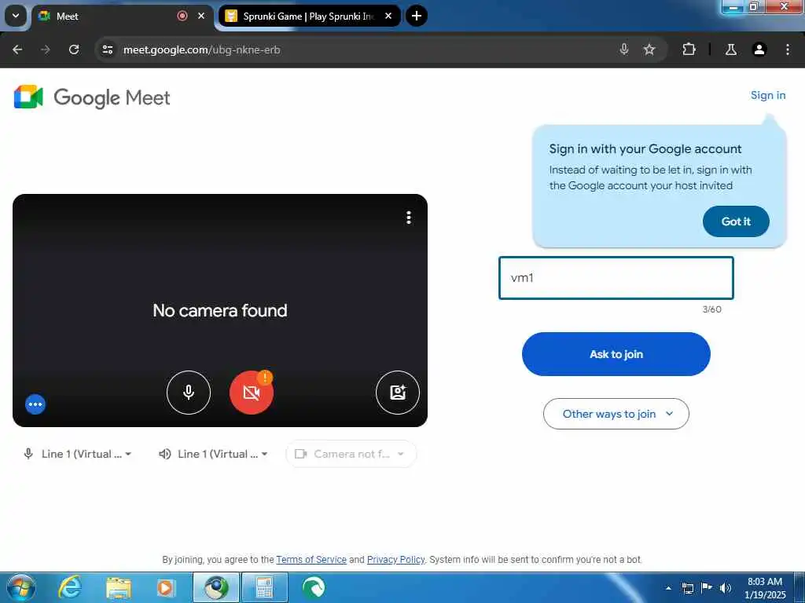Image resolution: width=805 pixels, height=603 pixels.
Task: Bookmark this page with the star
Action: point(649,49)
